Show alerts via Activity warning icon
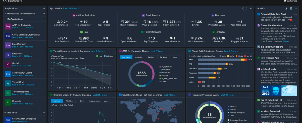302x123 pixels. tap(286, 8)
